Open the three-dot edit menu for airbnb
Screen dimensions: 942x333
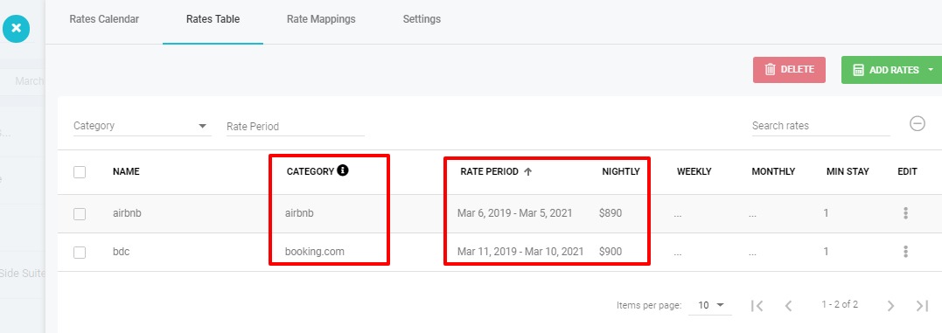point(905,213)
